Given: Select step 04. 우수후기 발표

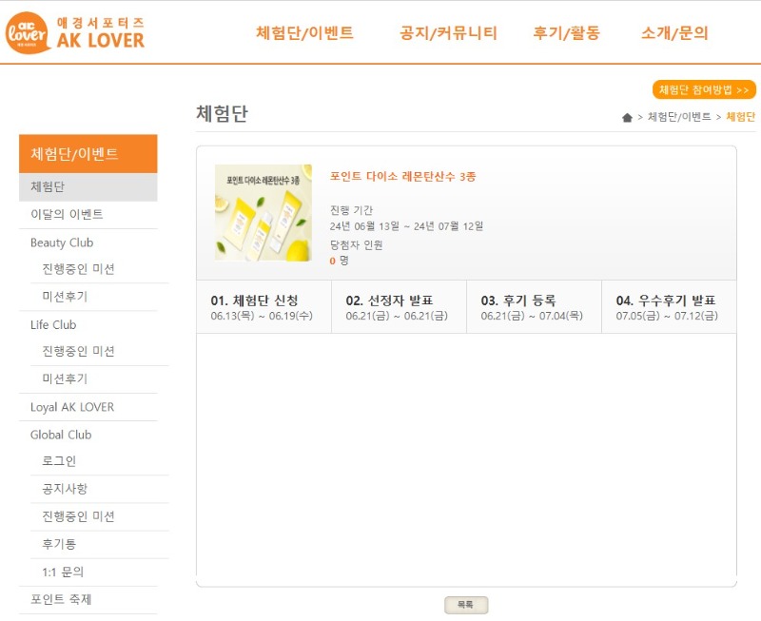Looking at the screenshot, I should [x=669, y=307].
